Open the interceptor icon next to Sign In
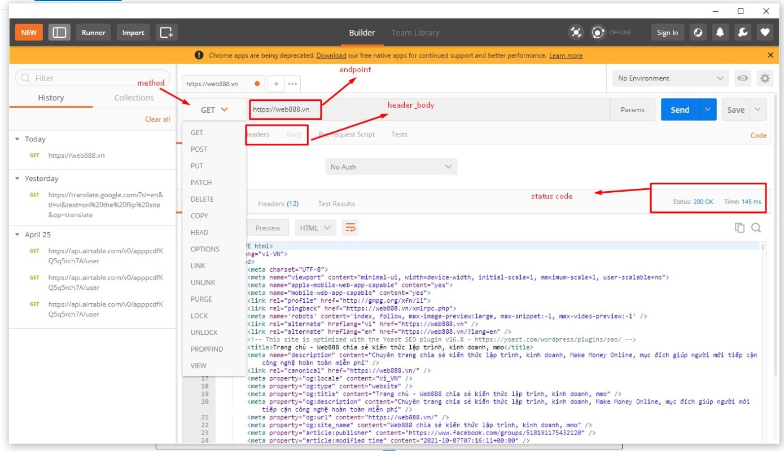Image resolution: width=784 pixels, height=451 pixels. tap(698, 33)
